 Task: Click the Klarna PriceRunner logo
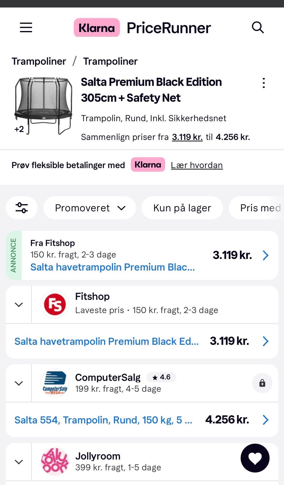[x=142, y=28]
